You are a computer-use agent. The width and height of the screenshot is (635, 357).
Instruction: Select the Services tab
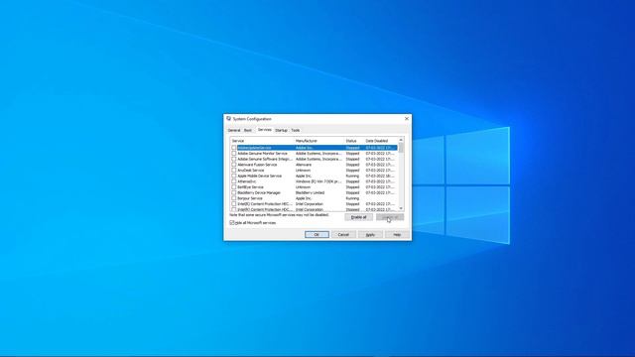[265, 130]
